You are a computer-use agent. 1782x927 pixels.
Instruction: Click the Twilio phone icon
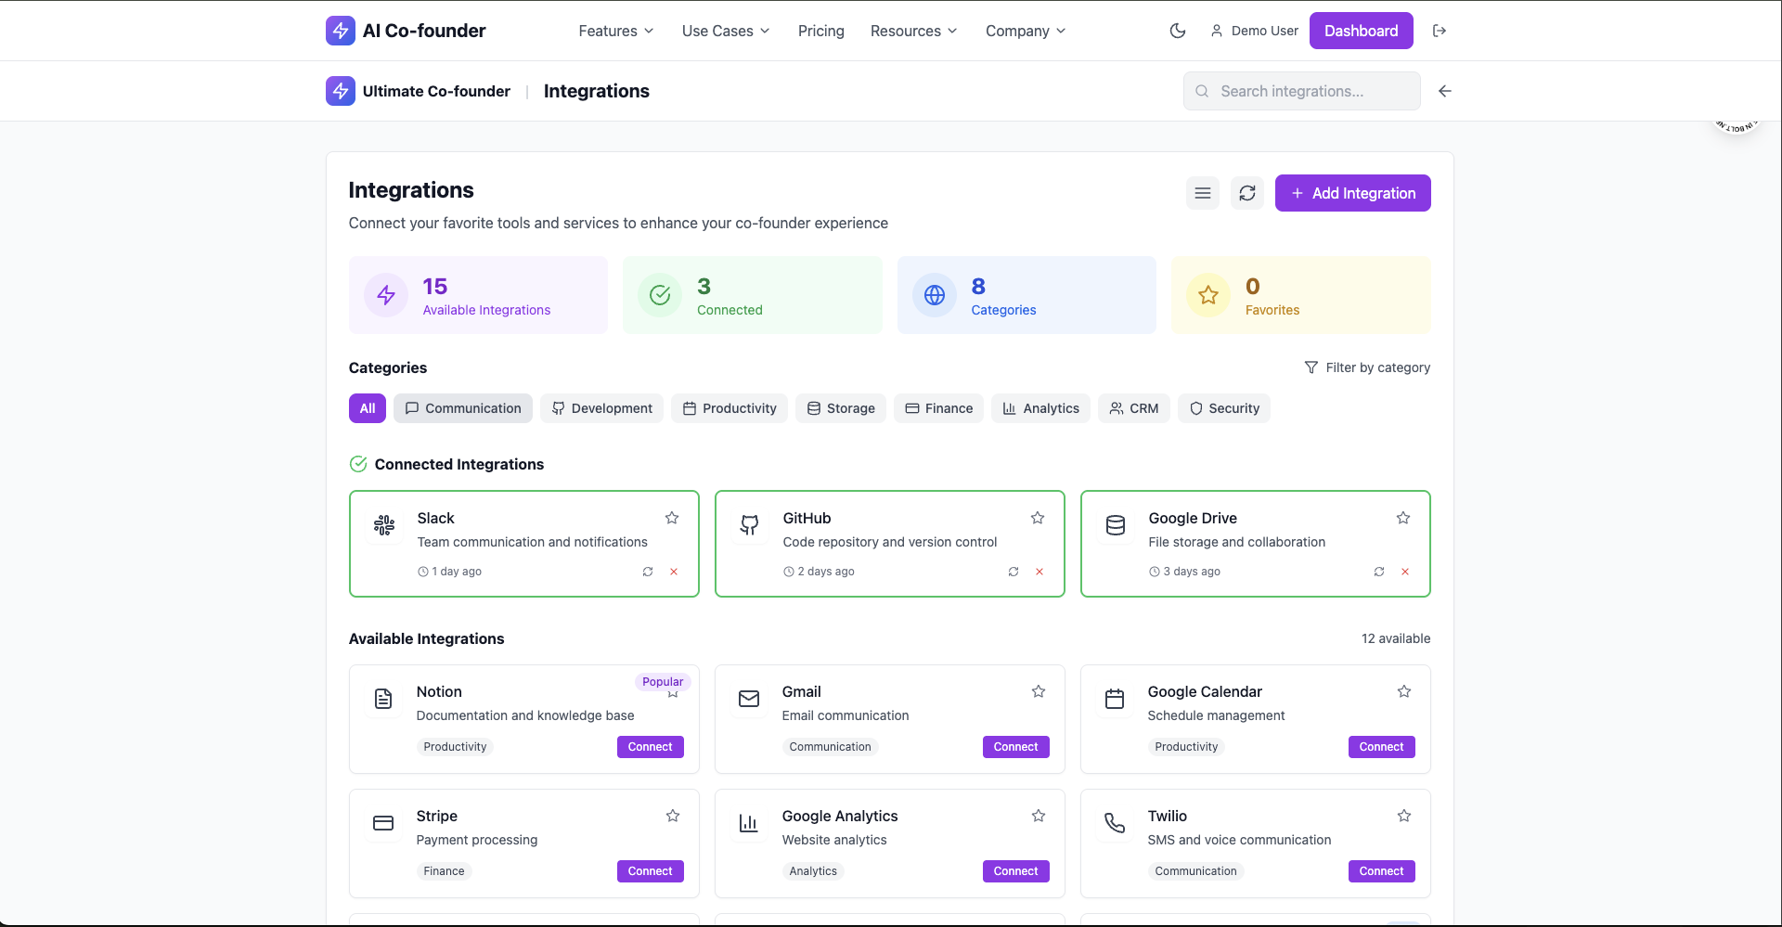click(x=1115, y=823)
